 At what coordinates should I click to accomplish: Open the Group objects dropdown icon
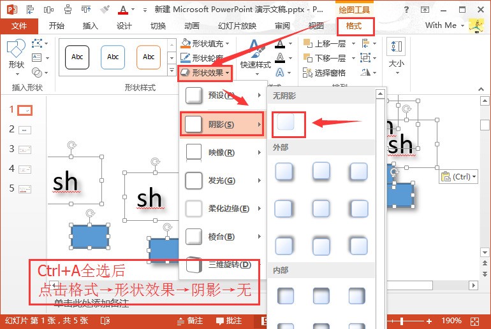369,58
